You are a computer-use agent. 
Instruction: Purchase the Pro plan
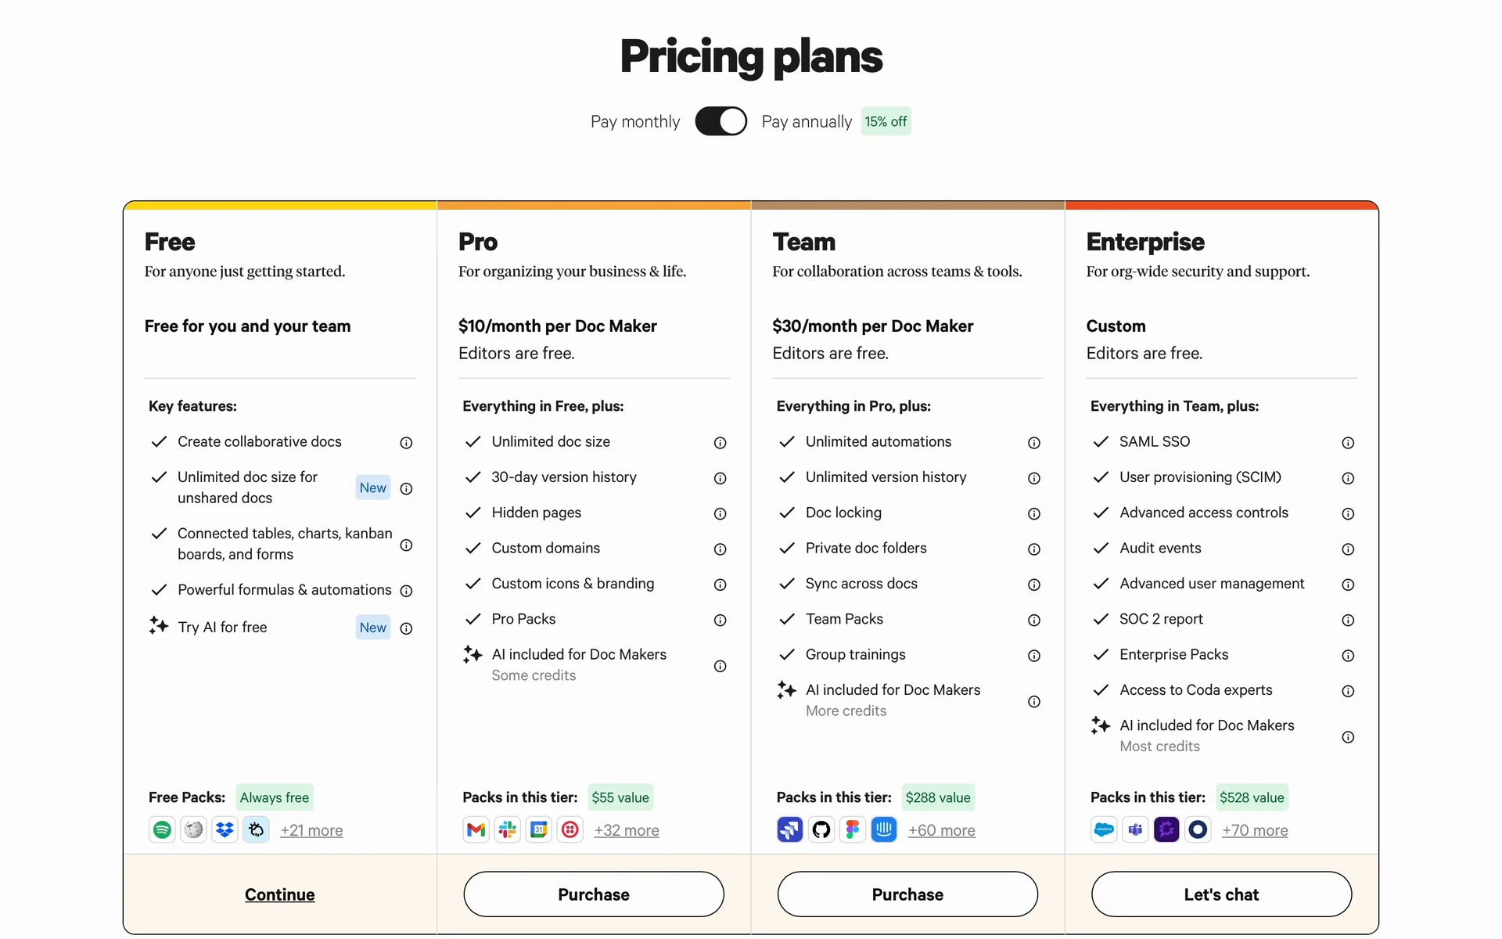pos(594,894)
